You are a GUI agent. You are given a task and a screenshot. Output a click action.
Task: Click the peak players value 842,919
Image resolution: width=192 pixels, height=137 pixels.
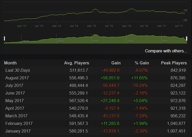178,70
